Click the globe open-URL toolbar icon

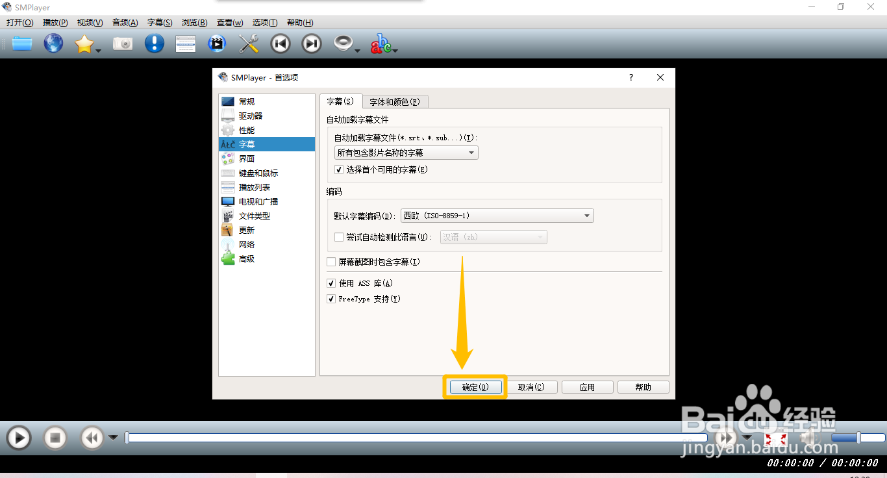tap(53, 44)
